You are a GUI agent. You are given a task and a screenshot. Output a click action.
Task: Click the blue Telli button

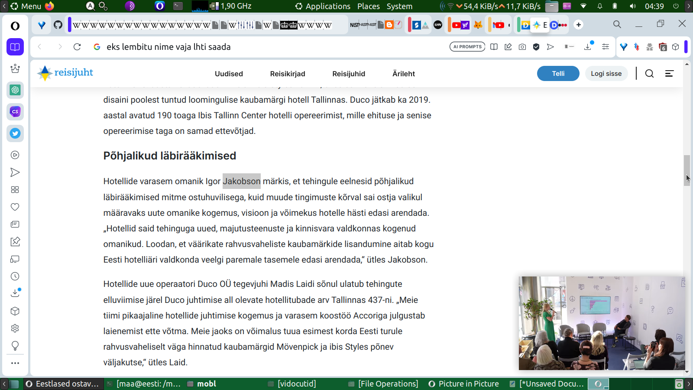[x=558, y=74]
